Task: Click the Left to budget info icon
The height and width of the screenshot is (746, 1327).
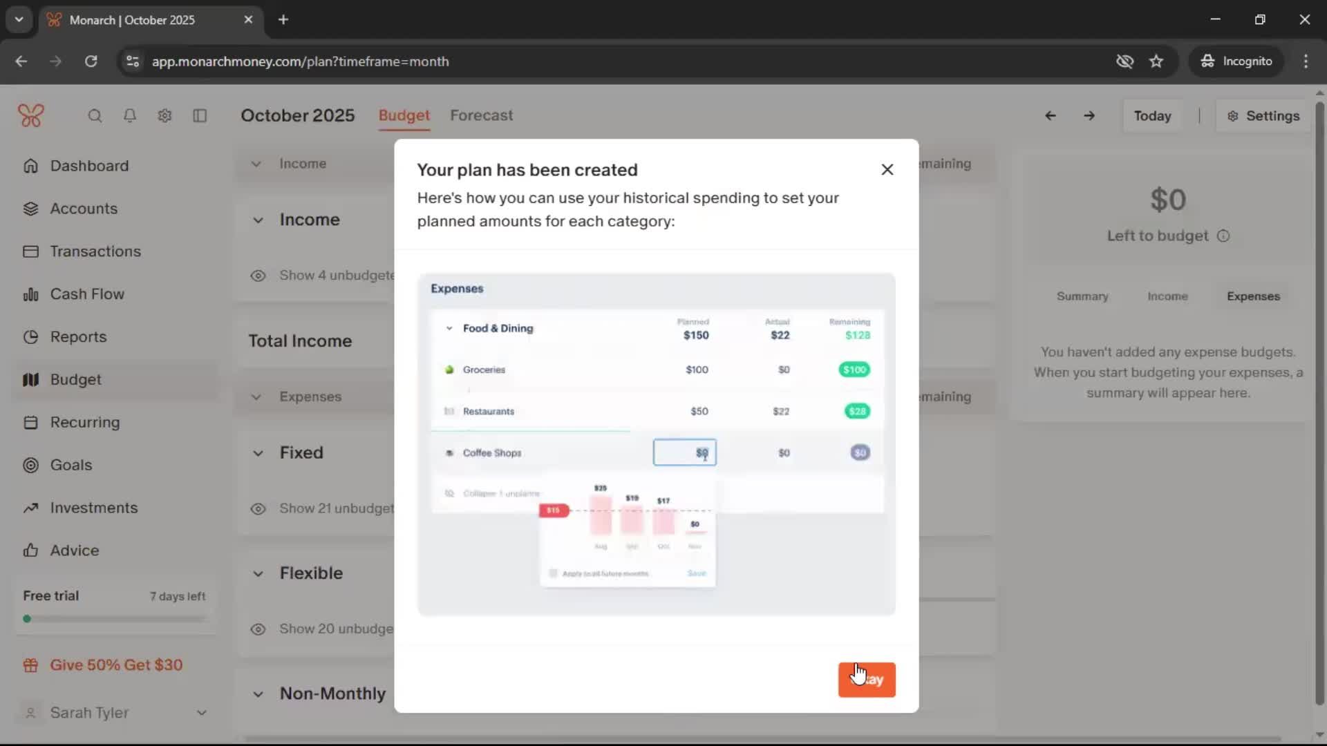Action: (1223, 236)
